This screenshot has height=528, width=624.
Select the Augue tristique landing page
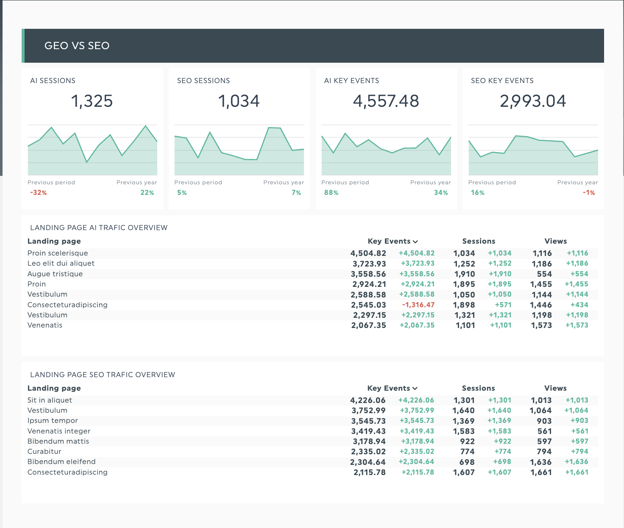click(x=55, y=274)
